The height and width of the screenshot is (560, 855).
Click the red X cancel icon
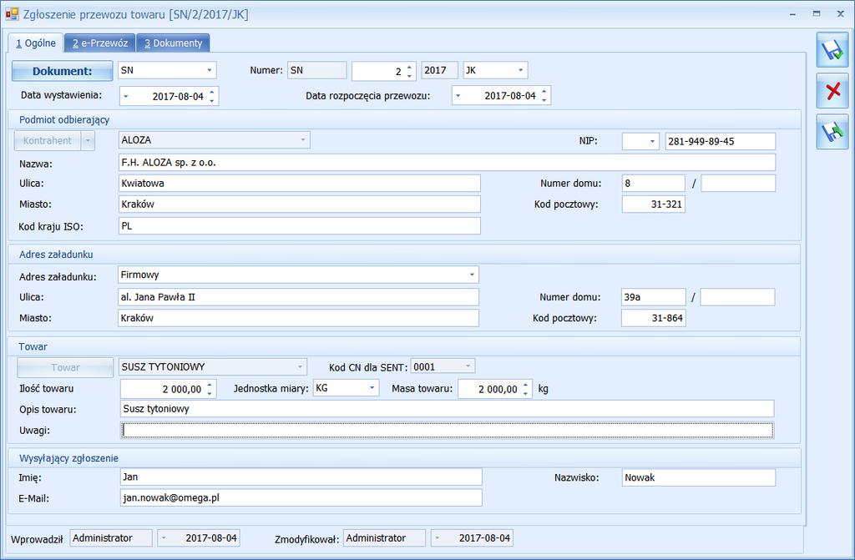click(832, 91)
